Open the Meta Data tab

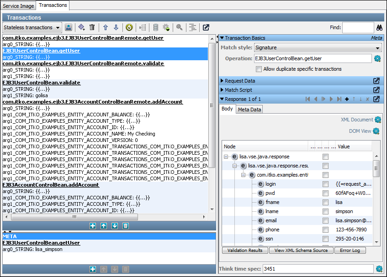[249, 110]
